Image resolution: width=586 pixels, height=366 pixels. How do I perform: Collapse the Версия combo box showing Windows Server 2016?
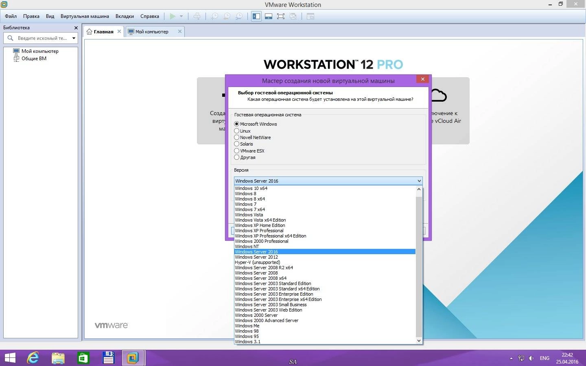pyautogui.click(x=328, y=181)
